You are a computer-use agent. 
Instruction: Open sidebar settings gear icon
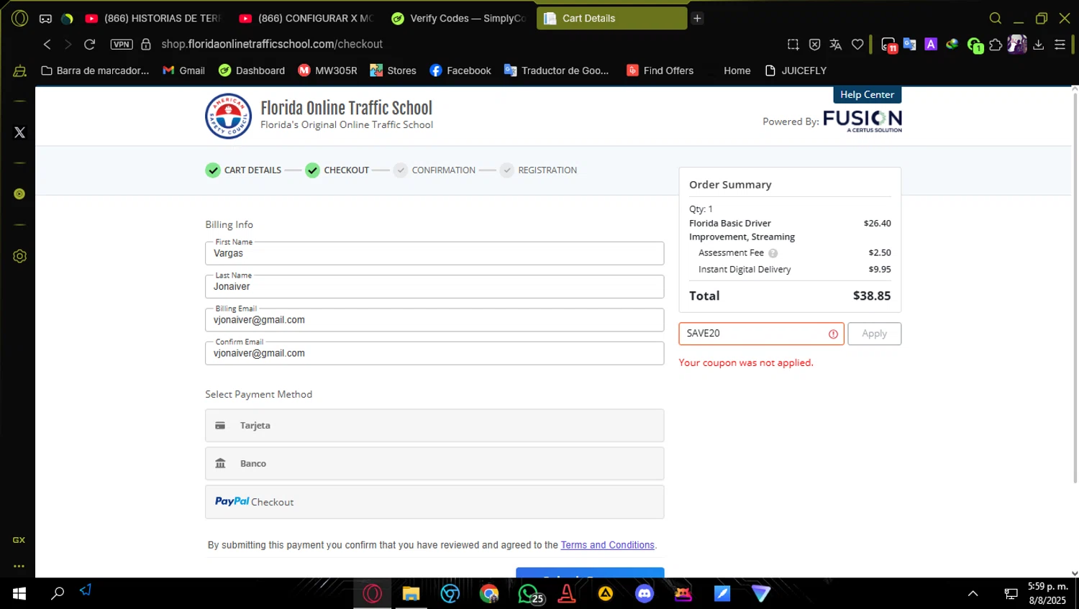pyautogui.click(x=19, y=256)
